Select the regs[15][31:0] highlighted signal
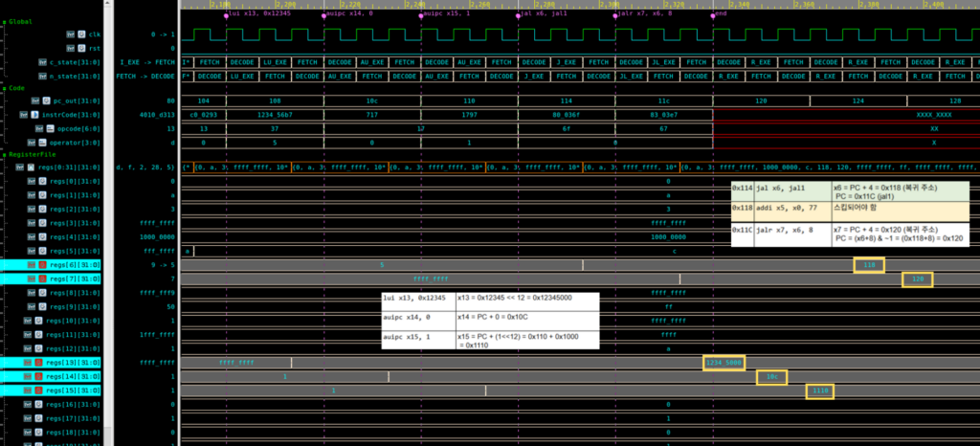The width and height of the screenshot is (980, 446). (50, 390)
